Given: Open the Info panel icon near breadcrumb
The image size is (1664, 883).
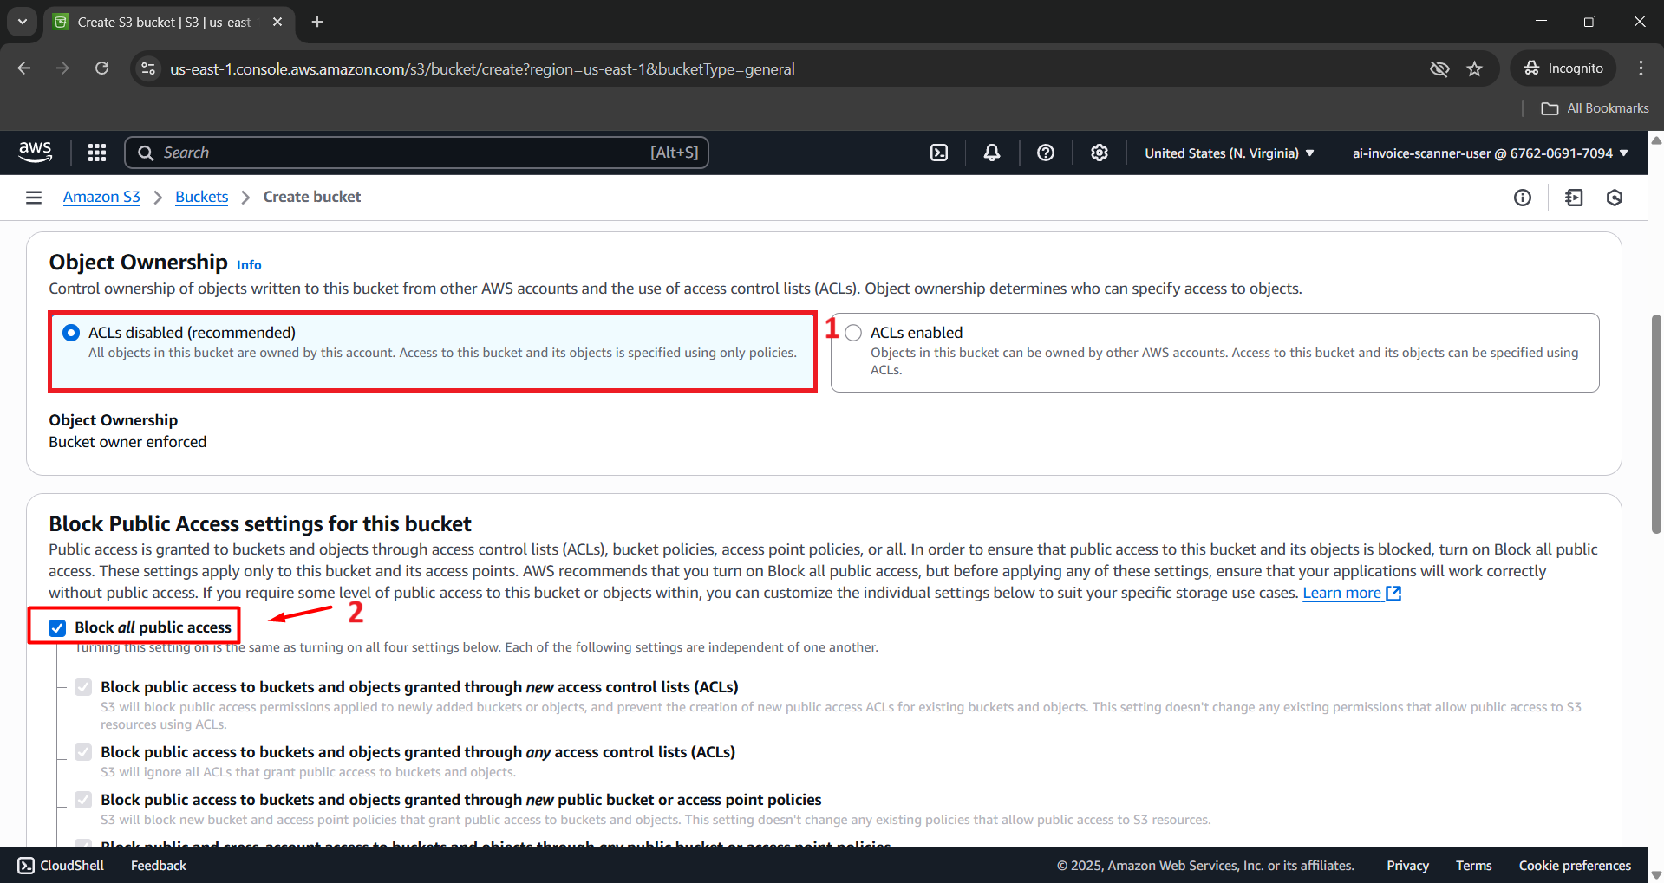Looking at the screenshot, I should [1523, 197].
